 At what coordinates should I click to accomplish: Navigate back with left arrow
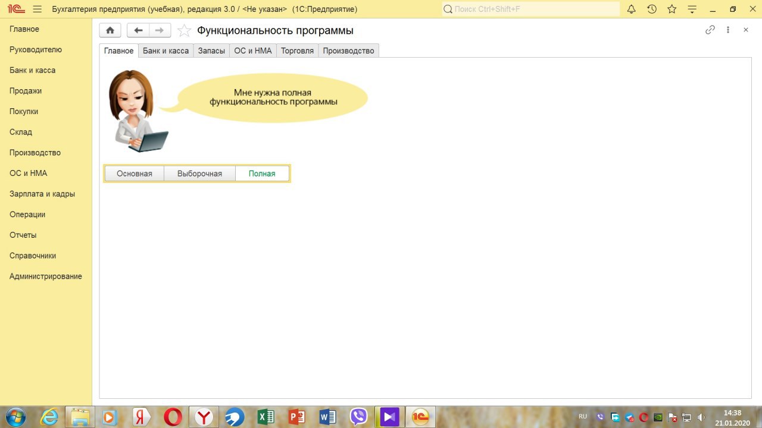[138, 30]
